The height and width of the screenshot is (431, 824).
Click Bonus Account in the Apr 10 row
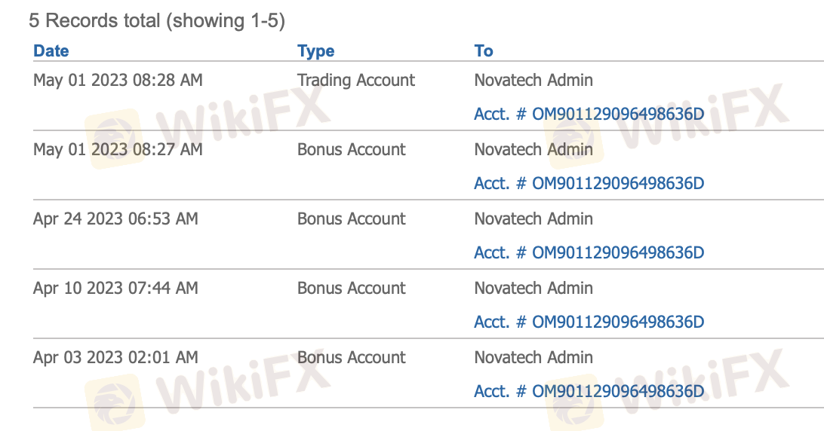pos(352,288)
